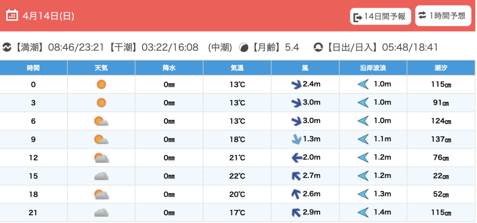Click the moon phase icon near 月齢
This screenshot has height=223, width=477.
243,47
